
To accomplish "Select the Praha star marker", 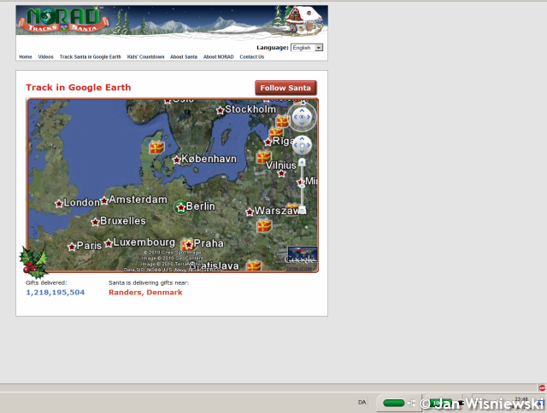I will [x=189, y=245].
